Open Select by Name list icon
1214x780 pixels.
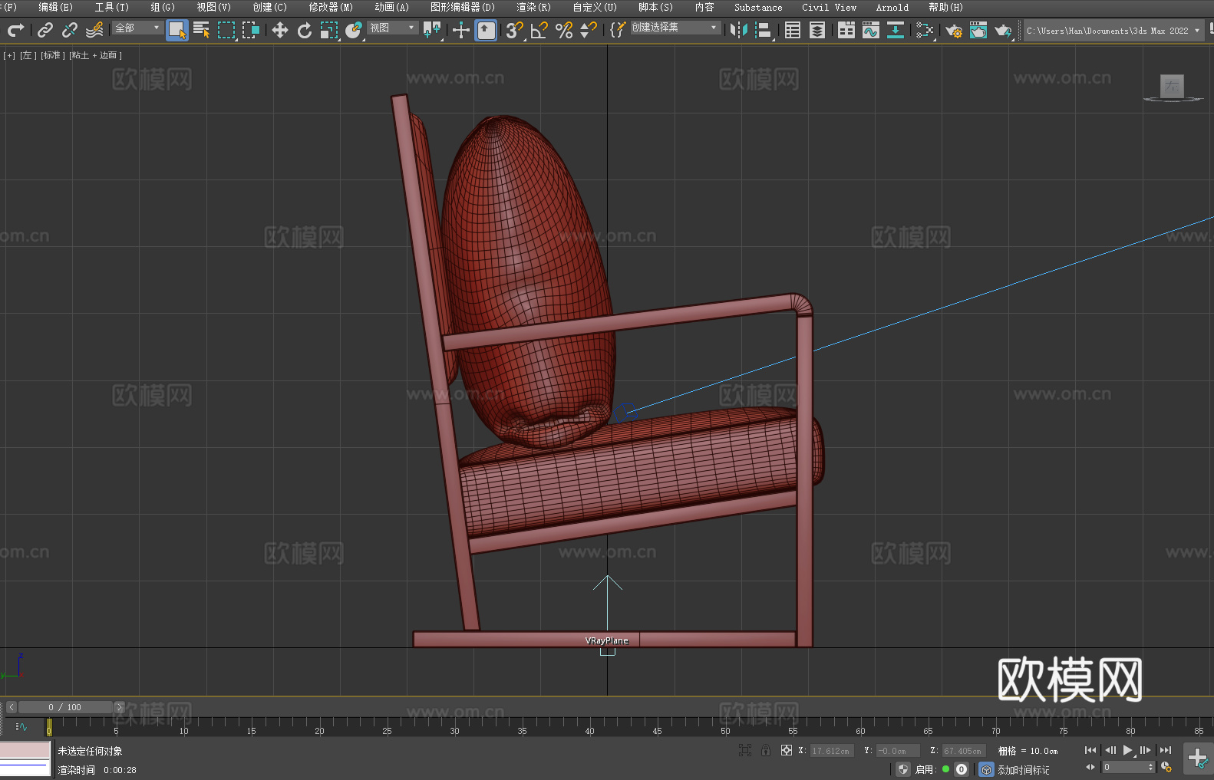[202, 30]
